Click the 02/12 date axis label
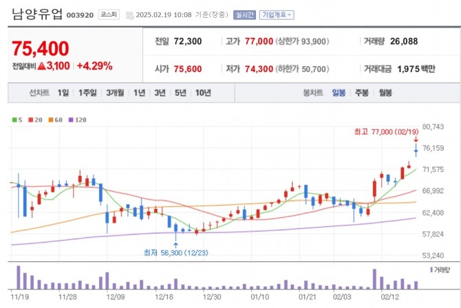The image size is (461, 308). [x=390, y=297]
